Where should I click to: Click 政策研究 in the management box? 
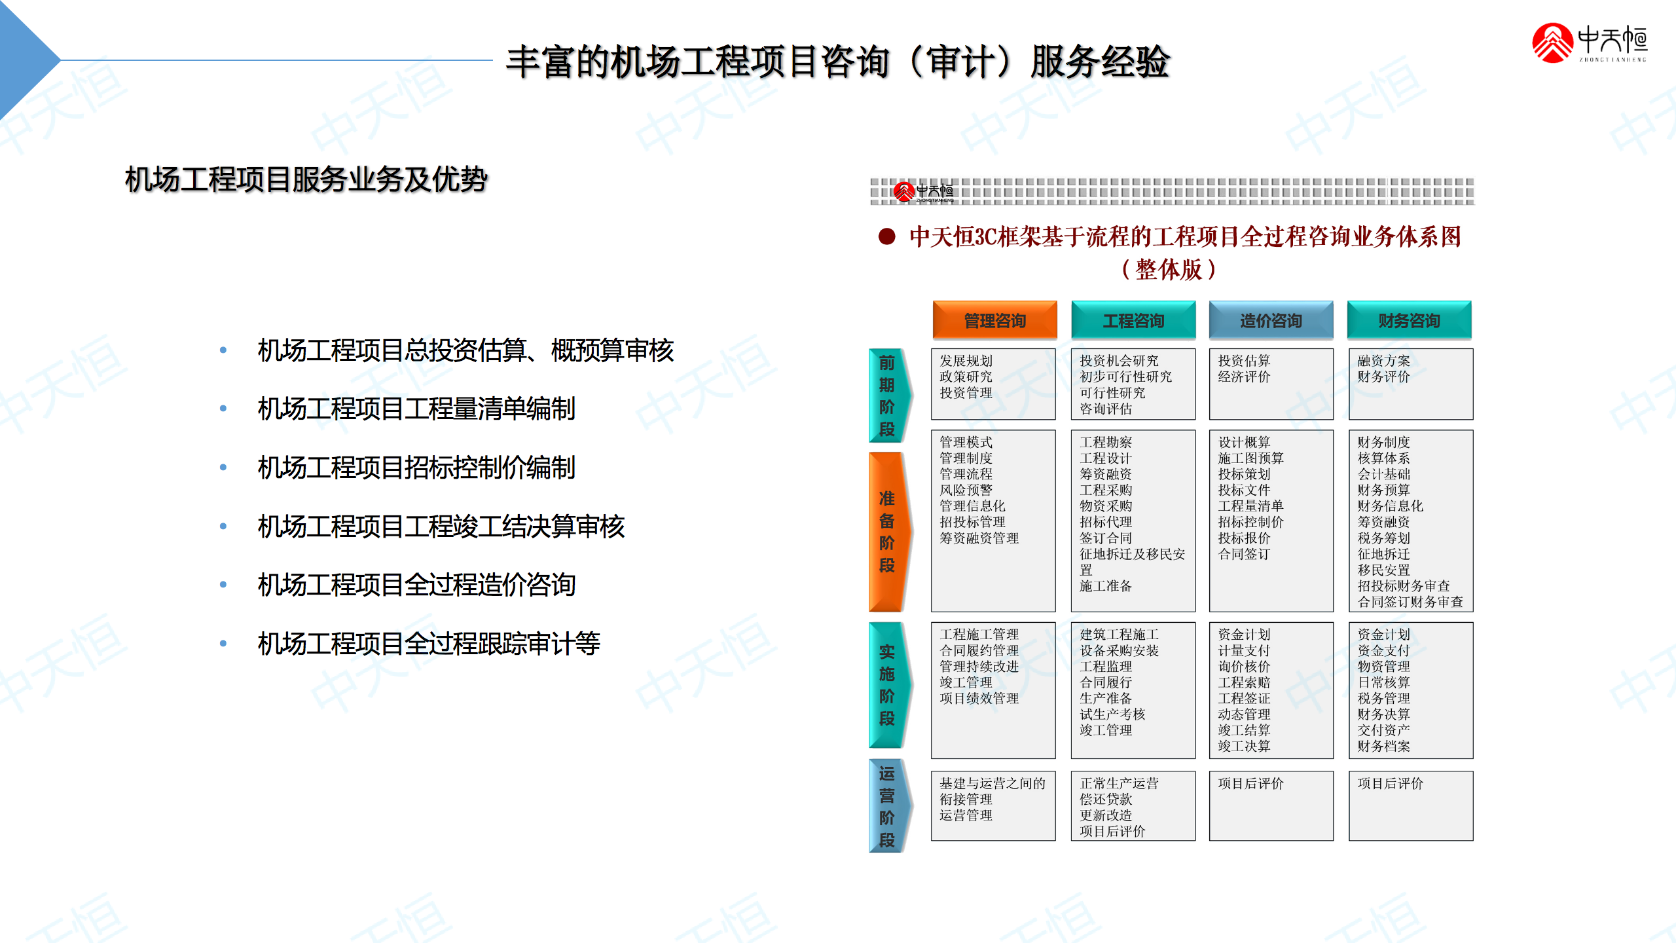click(966, 377)
